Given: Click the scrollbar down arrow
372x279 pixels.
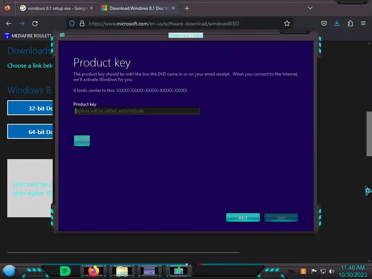Looking at the screenshot, I should coord(369,260).
